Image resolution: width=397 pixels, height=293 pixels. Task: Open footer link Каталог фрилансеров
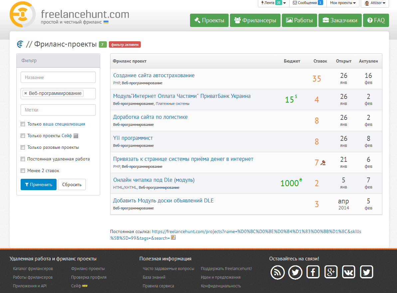(x=33, y=269)
